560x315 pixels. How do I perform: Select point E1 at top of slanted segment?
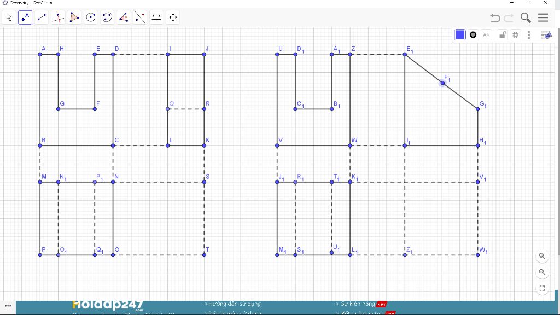pos(405,54)
